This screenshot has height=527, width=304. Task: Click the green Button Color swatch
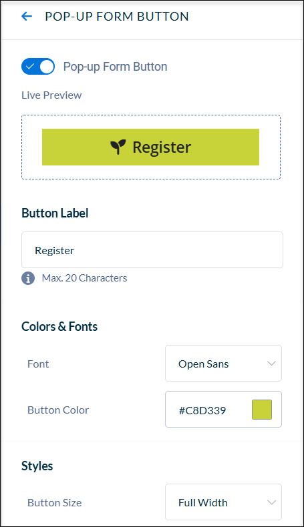[262, 410]
